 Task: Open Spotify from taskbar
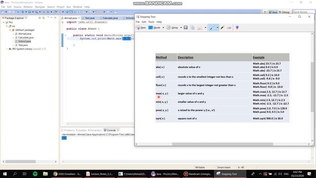click(35, 174)
